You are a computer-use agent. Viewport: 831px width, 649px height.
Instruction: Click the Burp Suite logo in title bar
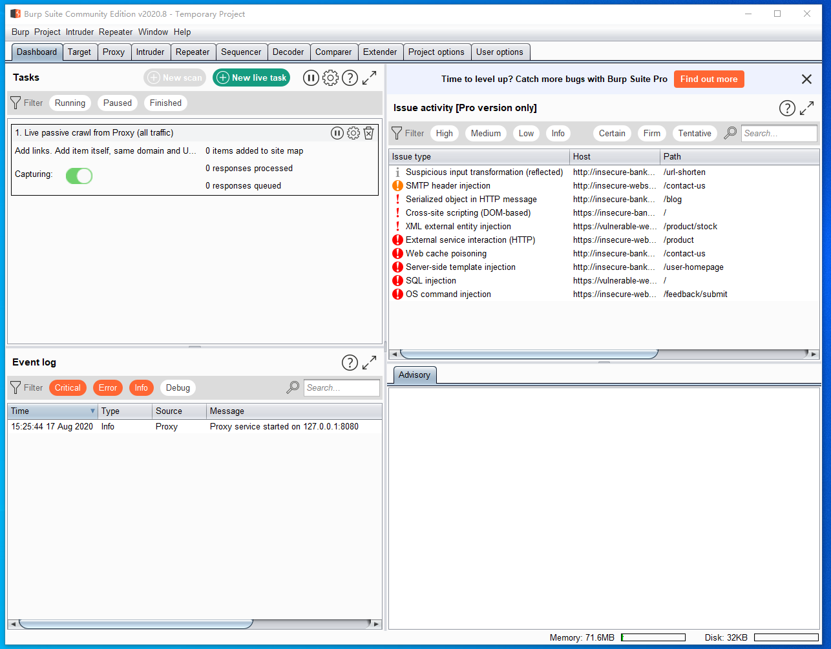coord(15,14)
